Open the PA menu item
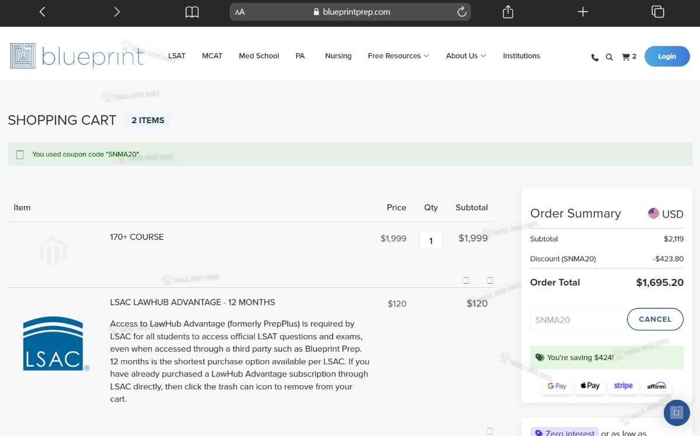 point(300,55)
